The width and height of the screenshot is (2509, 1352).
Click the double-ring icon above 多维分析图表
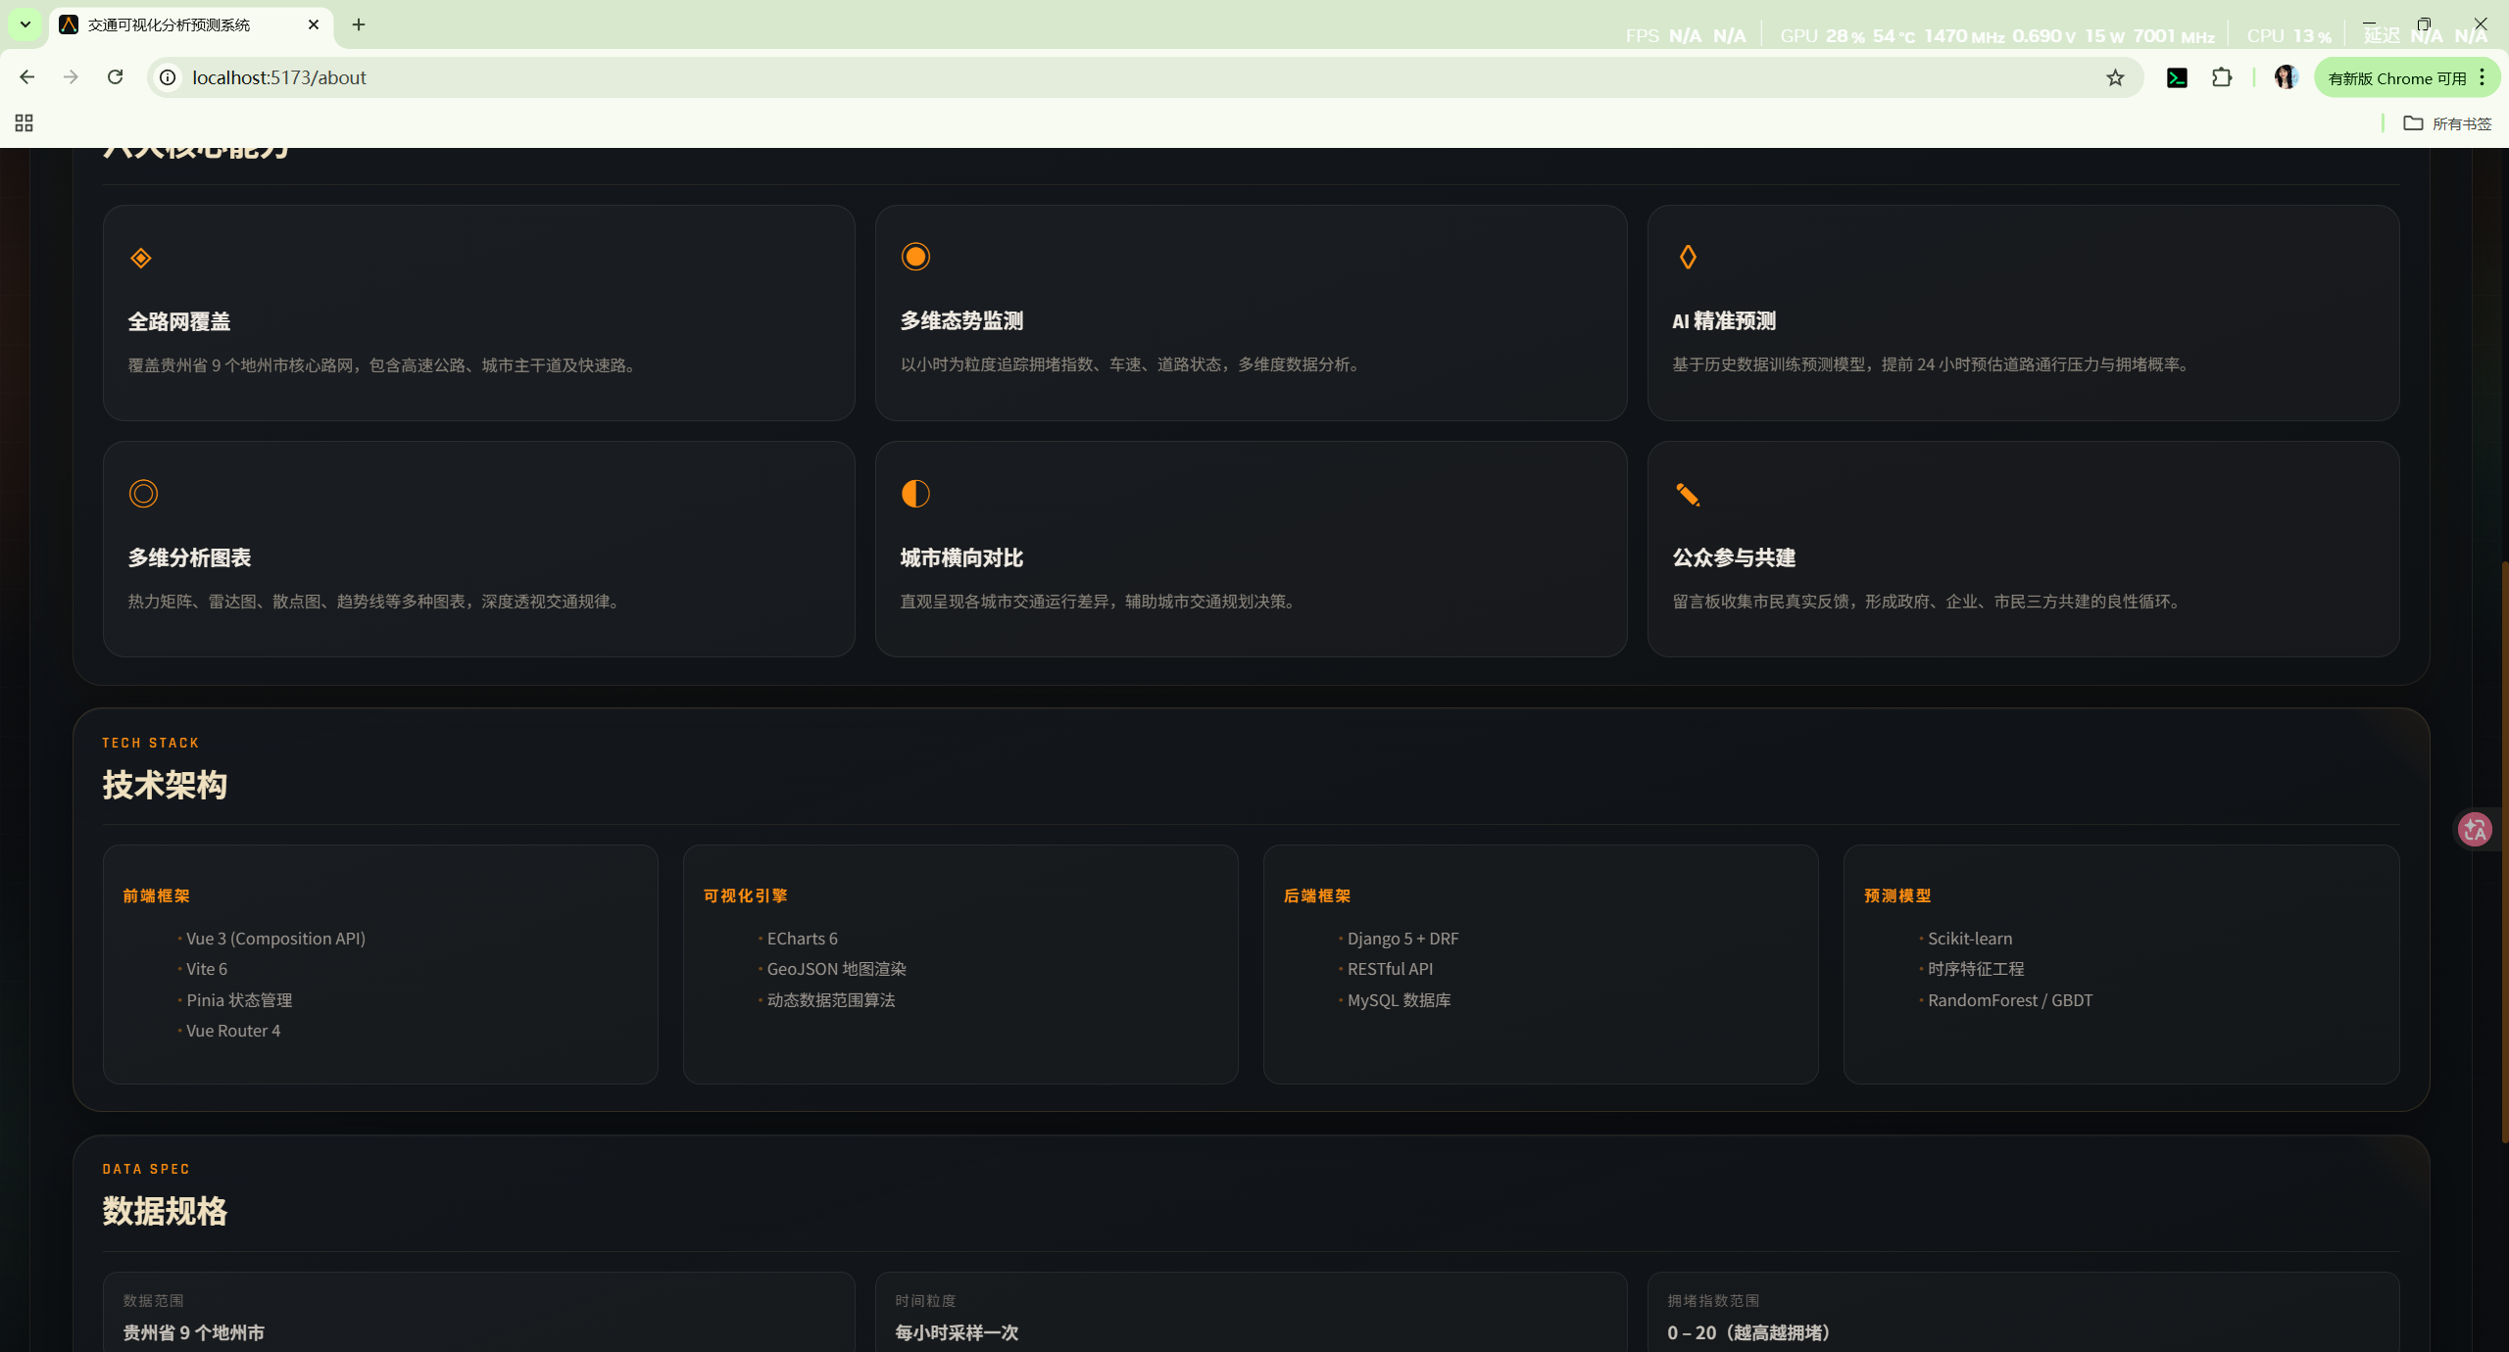pyautogui.click(x=143, y=494)
